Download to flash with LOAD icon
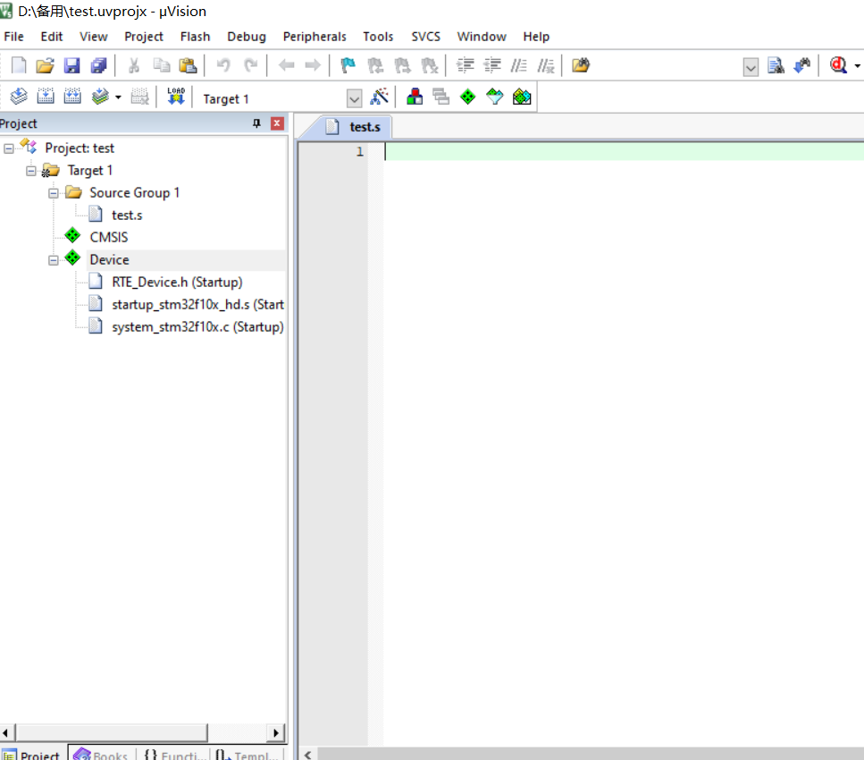864x760 pixels. click(x=176, y=97)
